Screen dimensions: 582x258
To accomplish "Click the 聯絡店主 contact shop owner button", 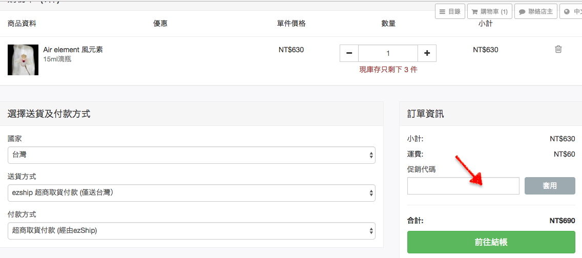I will click(x=536, y=11).
